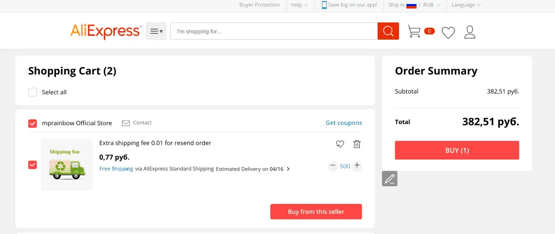Click the Free Shipping link
The height and width of the screenshot is (234, 555).
pos(116,169)
